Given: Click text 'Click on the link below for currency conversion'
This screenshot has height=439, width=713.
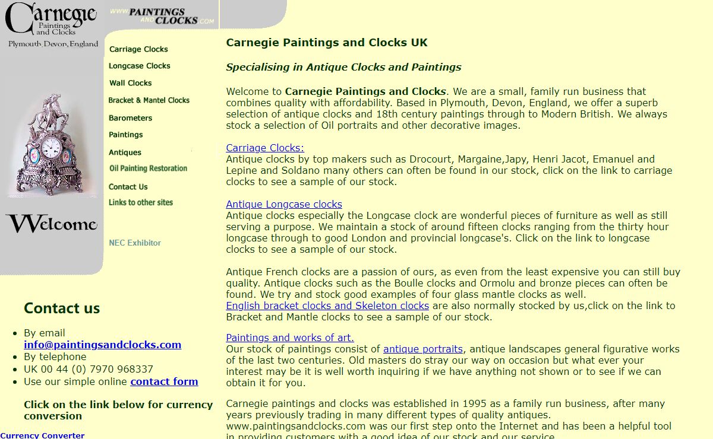Looking at the screenshot, I should click(x=118, y=410).
